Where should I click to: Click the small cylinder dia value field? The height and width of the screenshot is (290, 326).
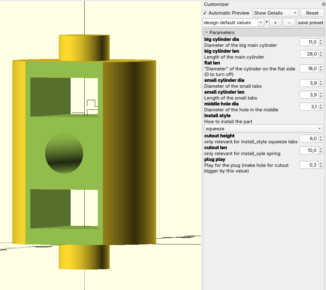309,83
